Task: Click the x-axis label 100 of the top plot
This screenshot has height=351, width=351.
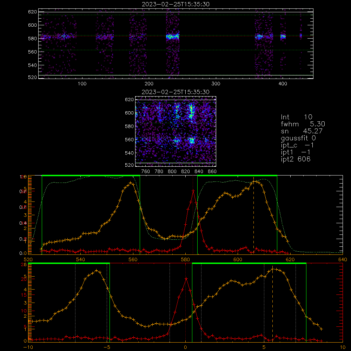Action: point(82,84)
